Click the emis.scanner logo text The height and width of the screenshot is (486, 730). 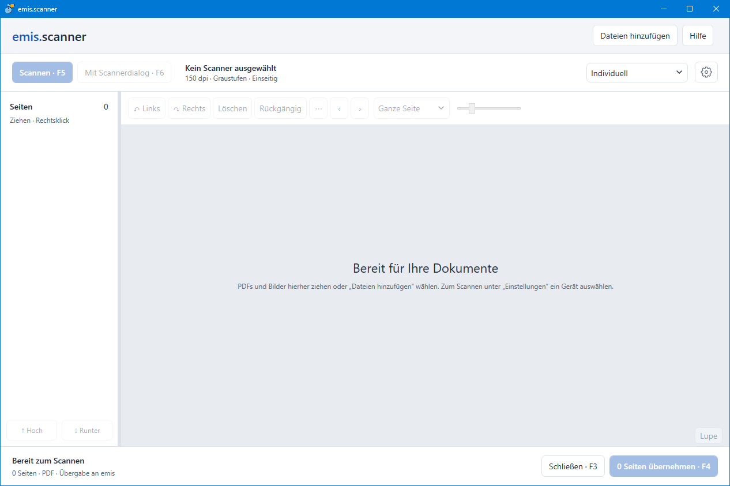pos(49,37)
